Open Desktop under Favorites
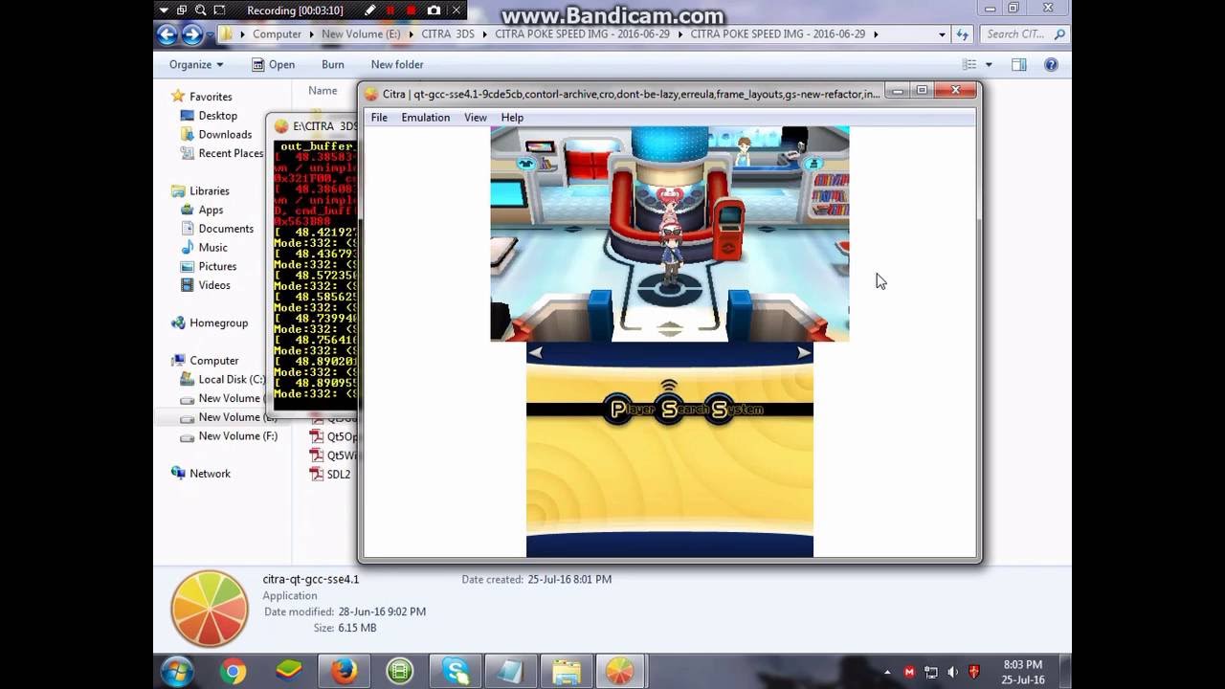Image resolution: width=1225 pixels, height=689 pixels. (217, 116)
